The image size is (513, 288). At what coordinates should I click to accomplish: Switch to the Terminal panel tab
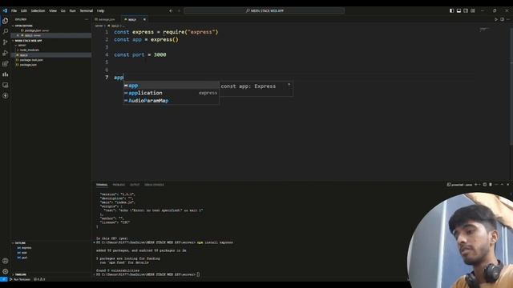pyautogui.click(x=102, y=185)
